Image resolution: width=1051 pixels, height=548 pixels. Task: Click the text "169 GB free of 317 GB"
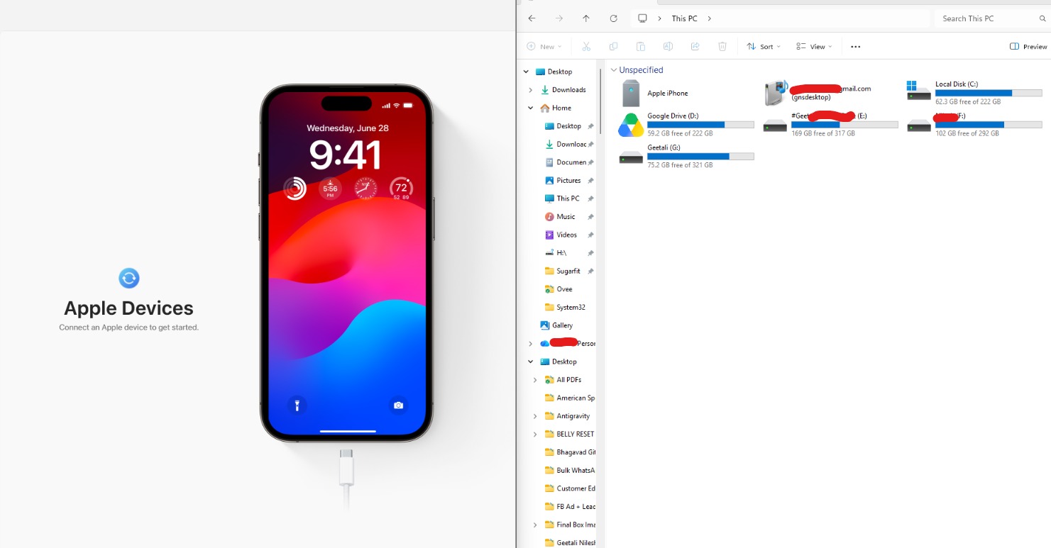(823, 133)
